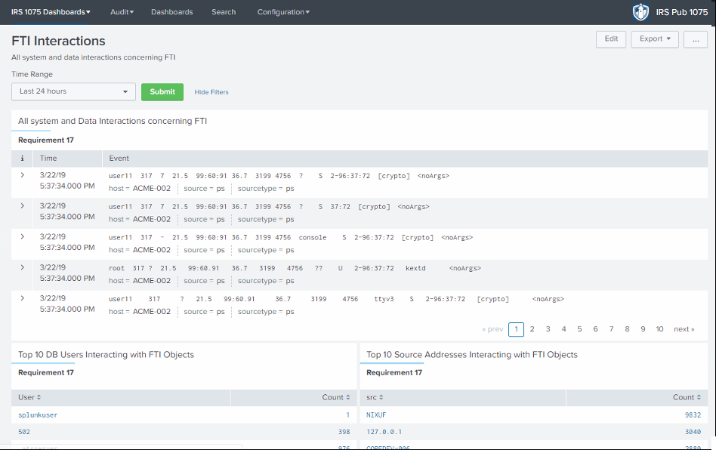Viewport: 716px width, 450px height.
Task: Go to page 8 of events
Action: click(627, 329)
